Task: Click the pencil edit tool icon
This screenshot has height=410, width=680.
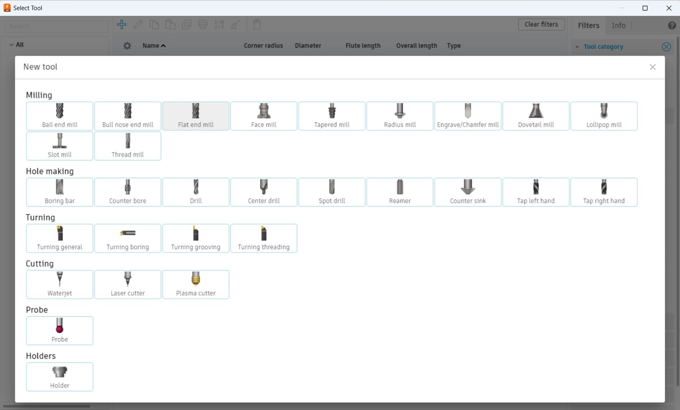Action: [x=138, y=24]
